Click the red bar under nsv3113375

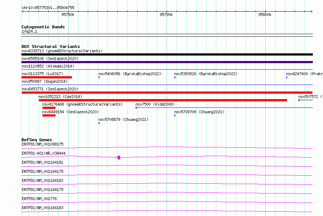[46, 77]
